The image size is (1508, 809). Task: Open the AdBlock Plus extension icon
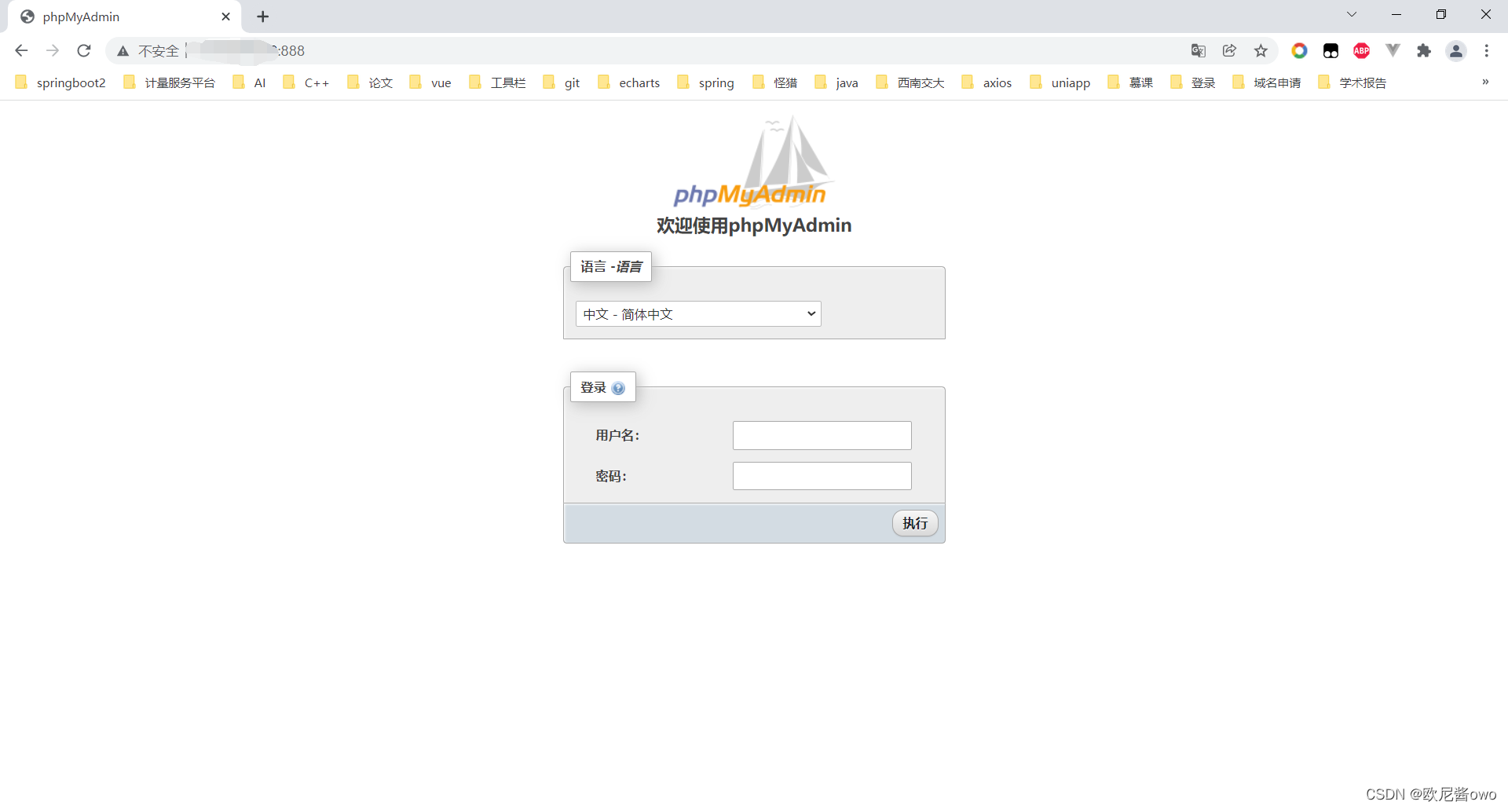pos(1362,51)
